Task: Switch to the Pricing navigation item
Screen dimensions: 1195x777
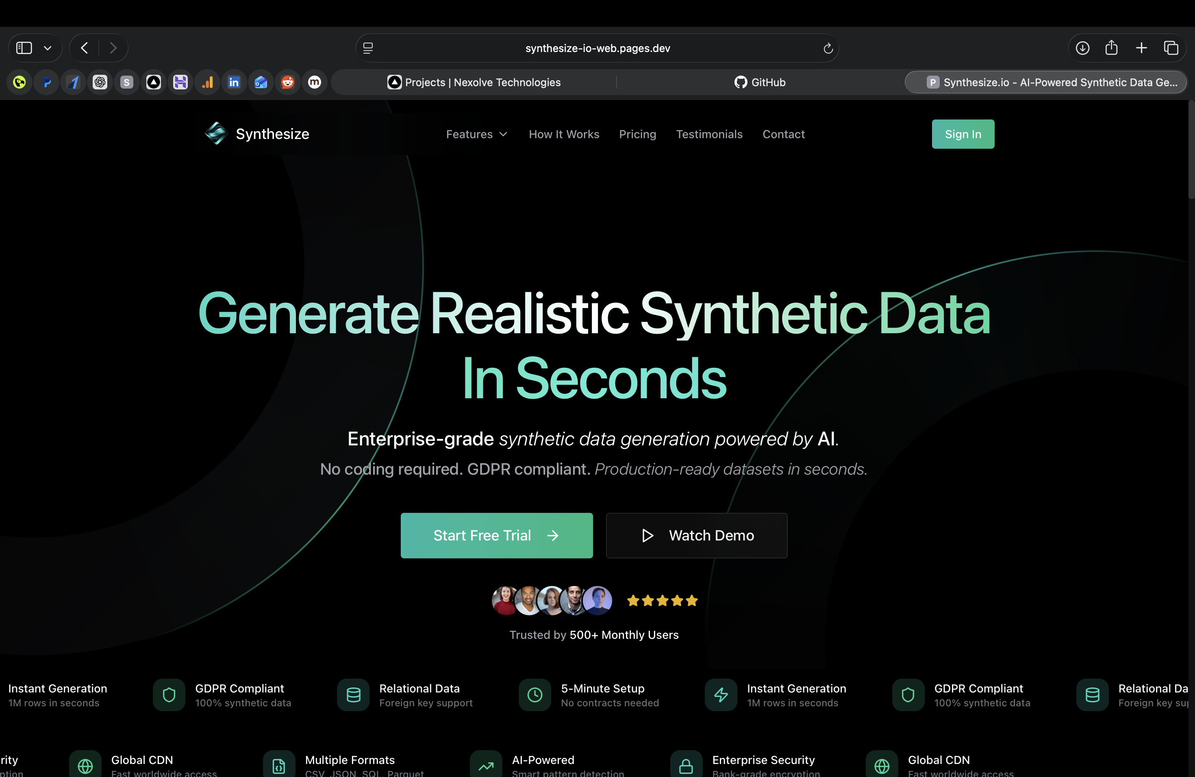Action: 638,134
